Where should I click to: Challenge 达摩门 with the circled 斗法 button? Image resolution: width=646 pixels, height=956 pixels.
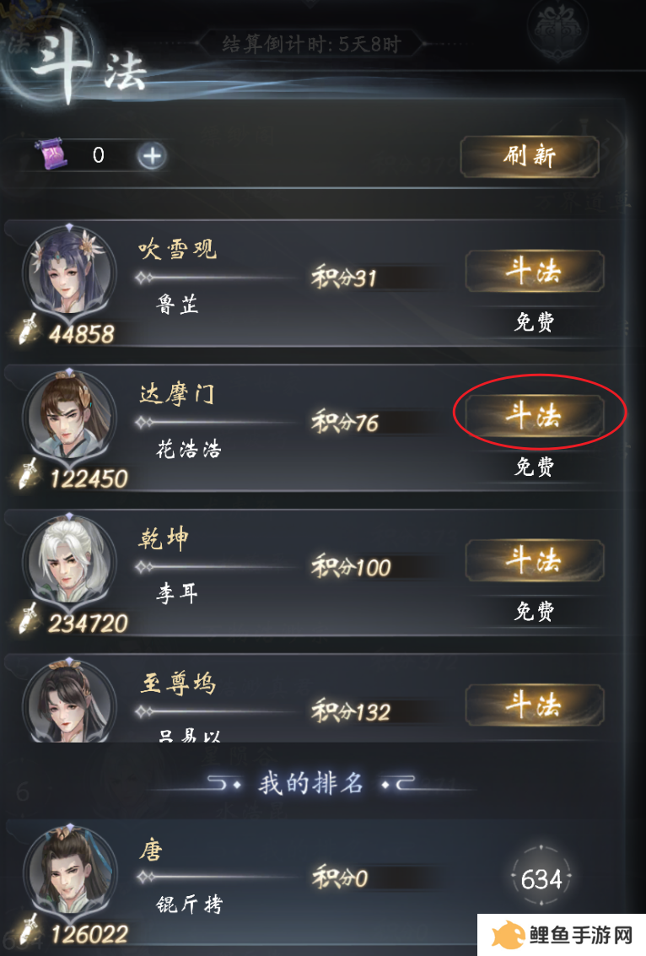[x=535, y=416]
